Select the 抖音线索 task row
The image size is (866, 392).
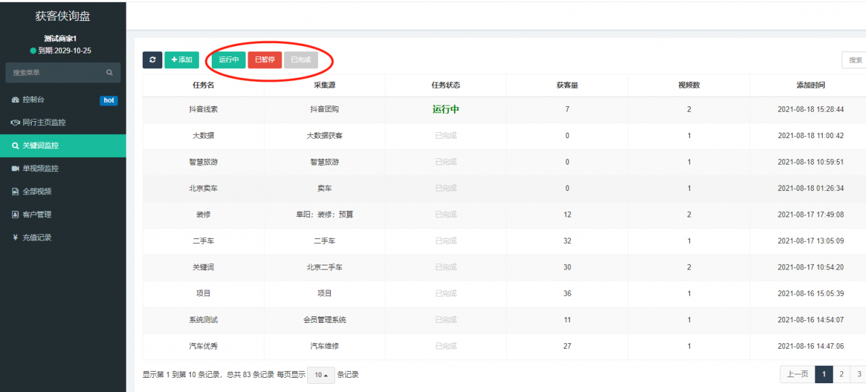(203, 110)
